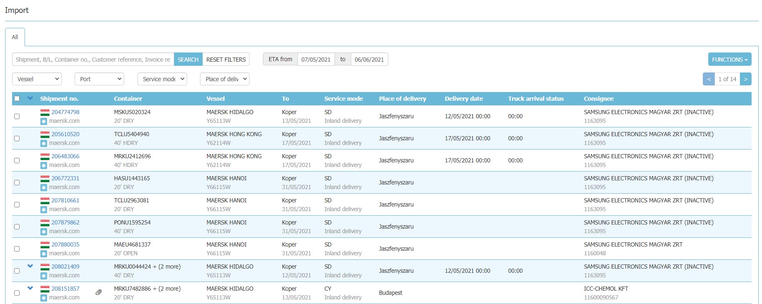Open shipment link 206772331
Image resolution: width=762 pixels, height=304 pixels.
pos(65,178)
